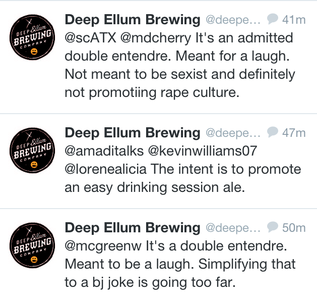Viewport: 317px width, 301px height.
Task: Open conversation icon on the 41m tweet
Action: tap(273, 19)
